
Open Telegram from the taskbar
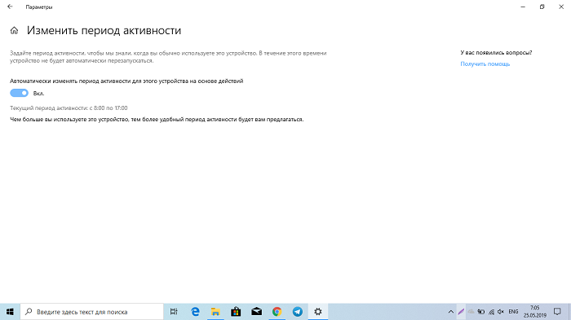298,312
